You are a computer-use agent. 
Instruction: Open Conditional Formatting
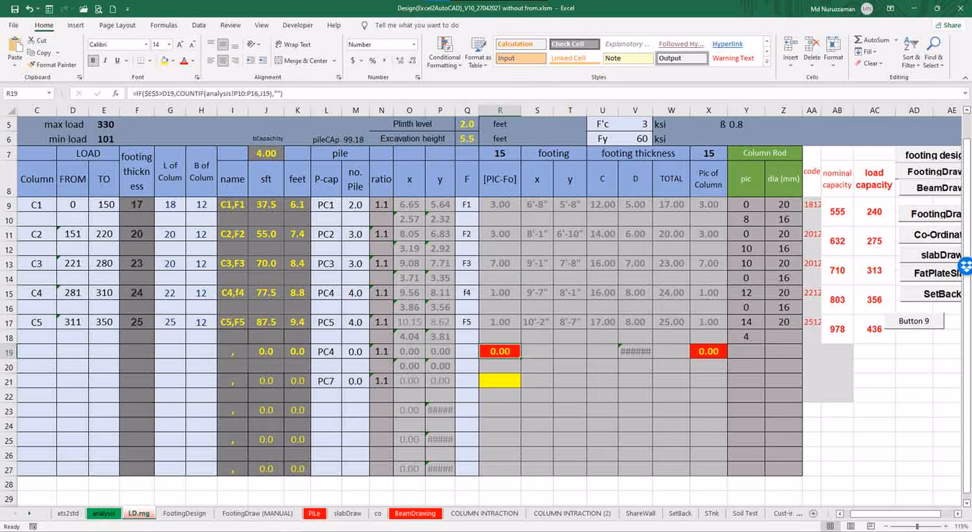pos(444,52)
